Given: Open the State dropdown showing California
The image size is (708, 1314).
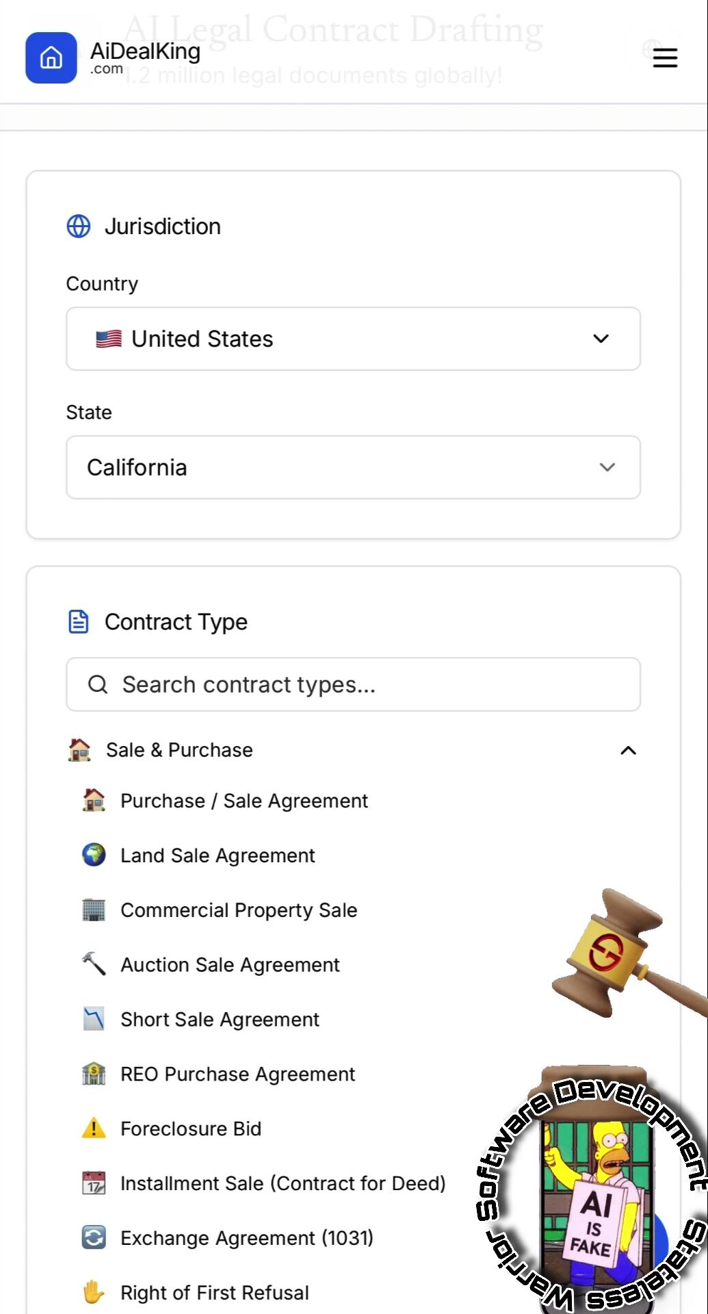Looking at the screenshot, I should 353,467.
